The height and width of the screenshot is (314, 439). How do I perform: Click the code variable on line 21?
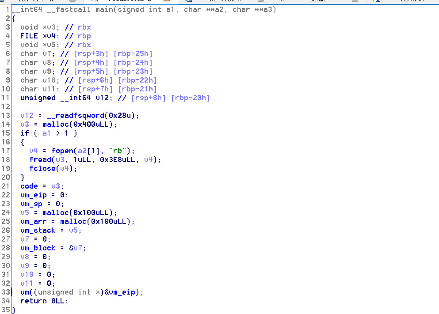(x=29, y=186)
